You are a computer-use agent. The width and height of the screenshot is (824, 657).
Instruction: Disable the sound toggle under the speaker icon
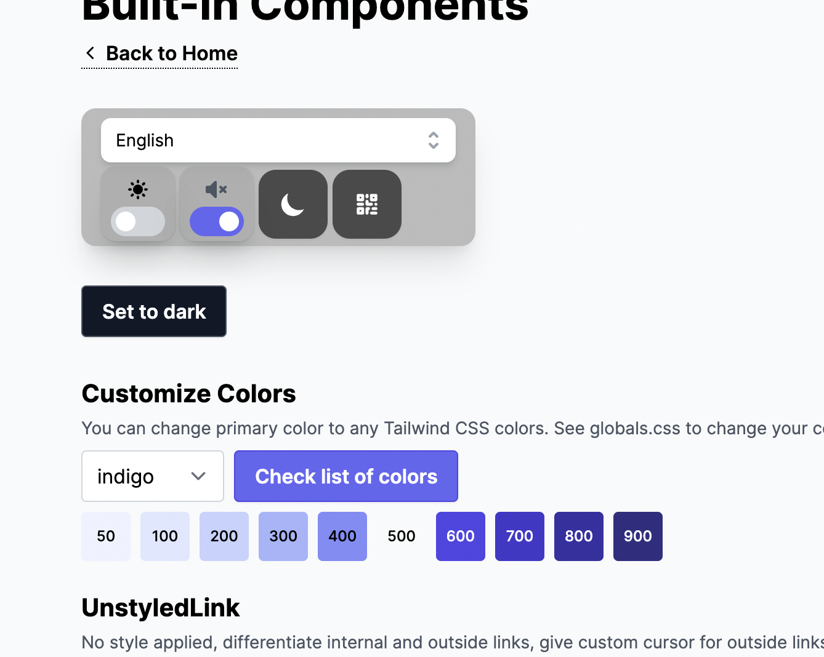tap(216, 221)
